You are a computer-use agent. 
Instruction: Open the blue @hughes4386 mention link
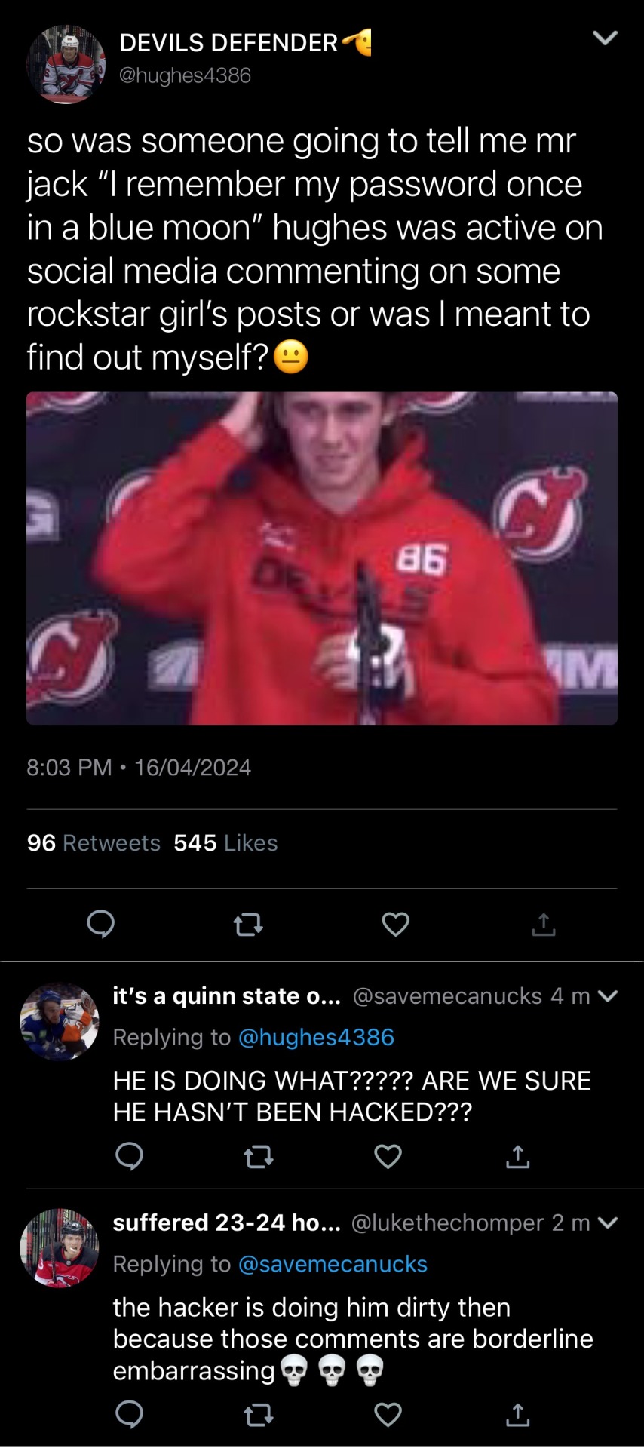pyautogui.click(x=316, y=1037)
